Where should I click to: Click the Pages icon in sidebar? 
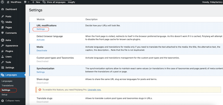(3, 27)
